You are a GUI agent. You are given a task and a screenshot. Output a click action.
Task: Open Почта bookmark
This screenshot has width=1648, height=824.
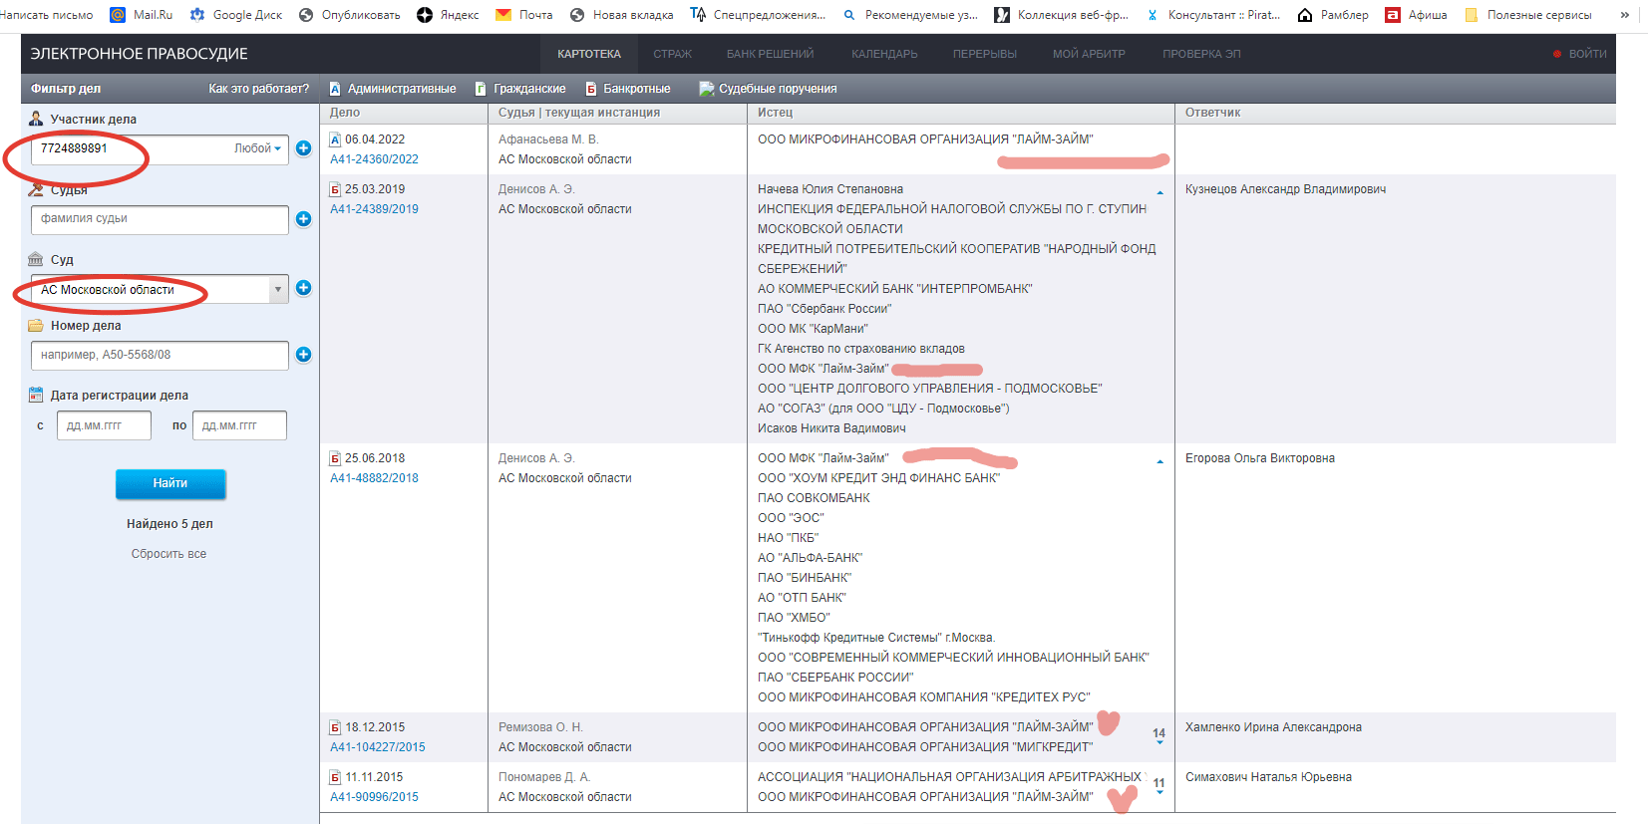(x=524, y=15)
